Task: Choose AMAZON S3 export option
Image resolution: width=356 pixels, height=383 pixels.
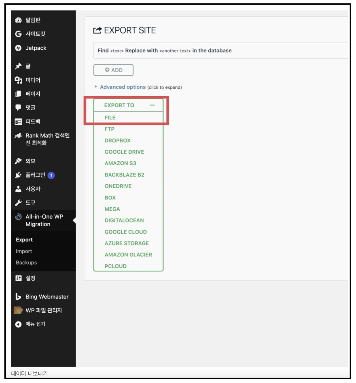Action: (x=120, y=163)
